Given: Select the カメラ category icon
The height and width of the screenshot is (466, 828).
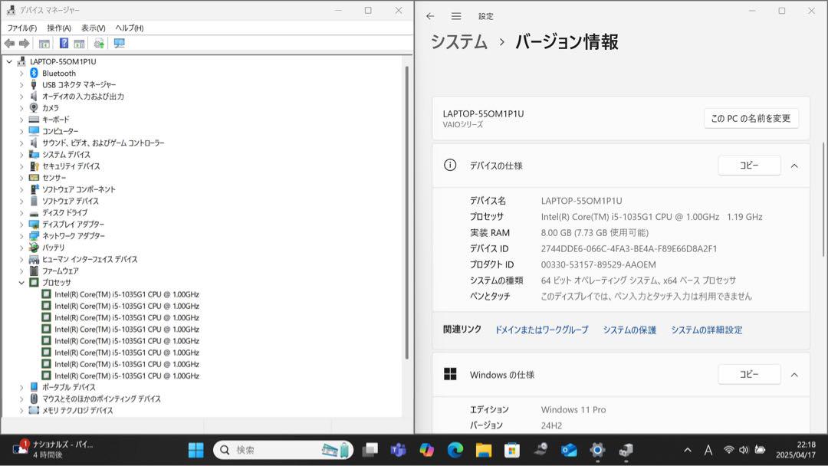Looking at the screenshot, I should pos(34,107).
